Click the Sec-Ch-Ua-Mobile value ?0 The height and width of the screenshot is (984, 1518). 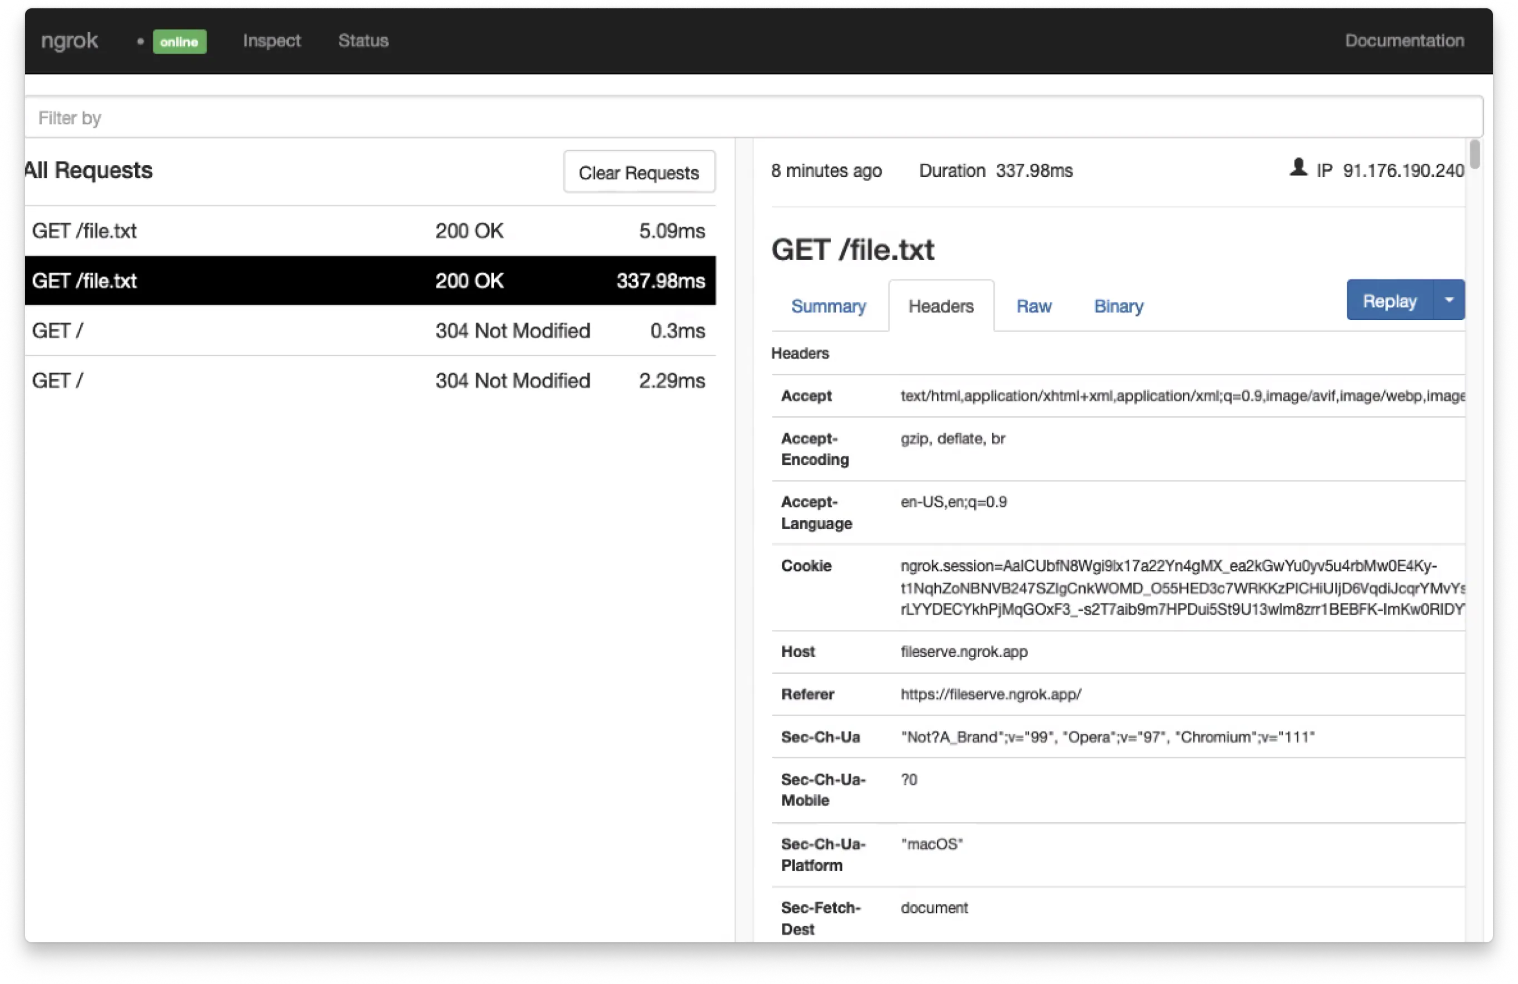(909, 780)
